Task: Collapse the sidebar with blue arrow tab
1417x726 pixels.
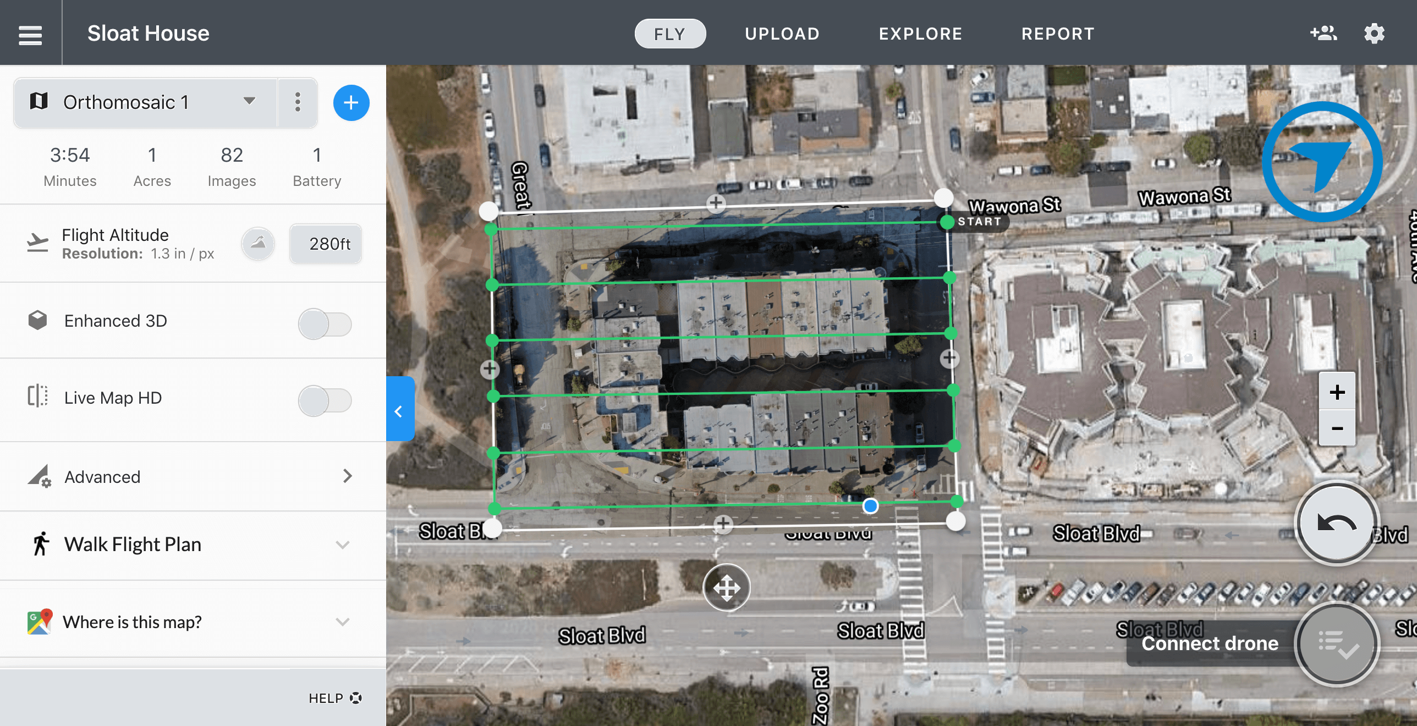Action: 400,409
